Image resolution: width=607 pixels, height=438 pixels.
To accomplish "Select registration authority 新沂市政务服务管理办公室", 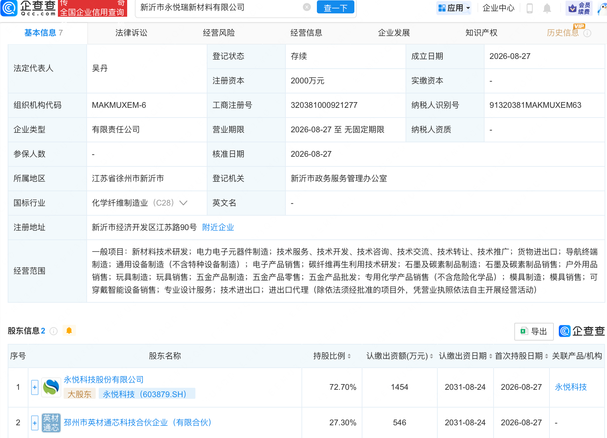I will coord(339,178).
